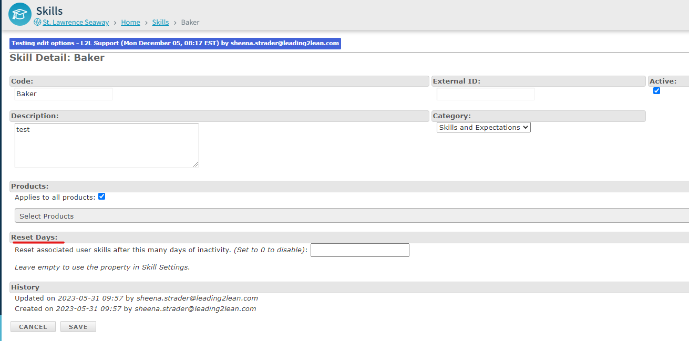Open the St. Lawrence Seaway site link
This screenshot has width=689, height=341.
click(x=76, y=23)
